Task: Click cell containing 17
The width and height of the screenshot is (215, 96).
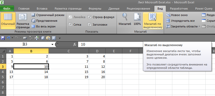Action: pyautogui.click(x=10, y=77)
